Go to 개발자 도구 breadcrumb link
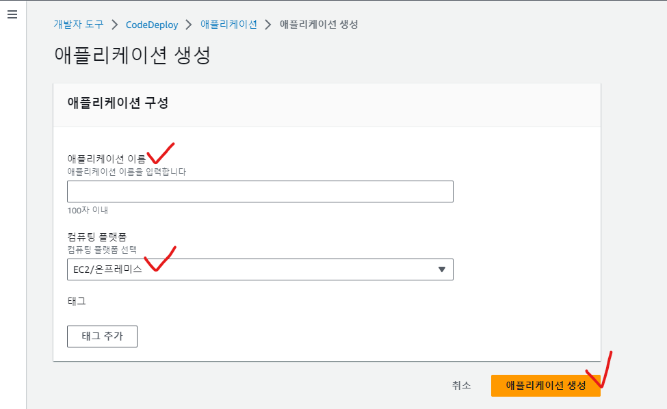 coord(79,24)
